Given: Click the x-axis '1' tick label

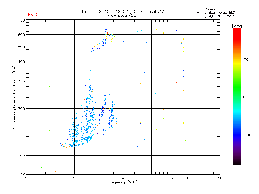Looking at the screenshot, I should (26, 178).
